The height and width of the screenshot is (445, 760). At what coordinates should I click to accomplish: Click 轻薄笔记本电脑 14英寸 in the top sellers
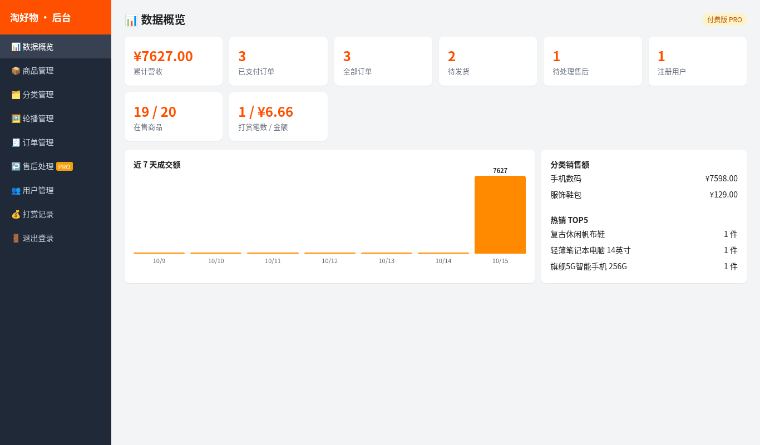[590, 250]
